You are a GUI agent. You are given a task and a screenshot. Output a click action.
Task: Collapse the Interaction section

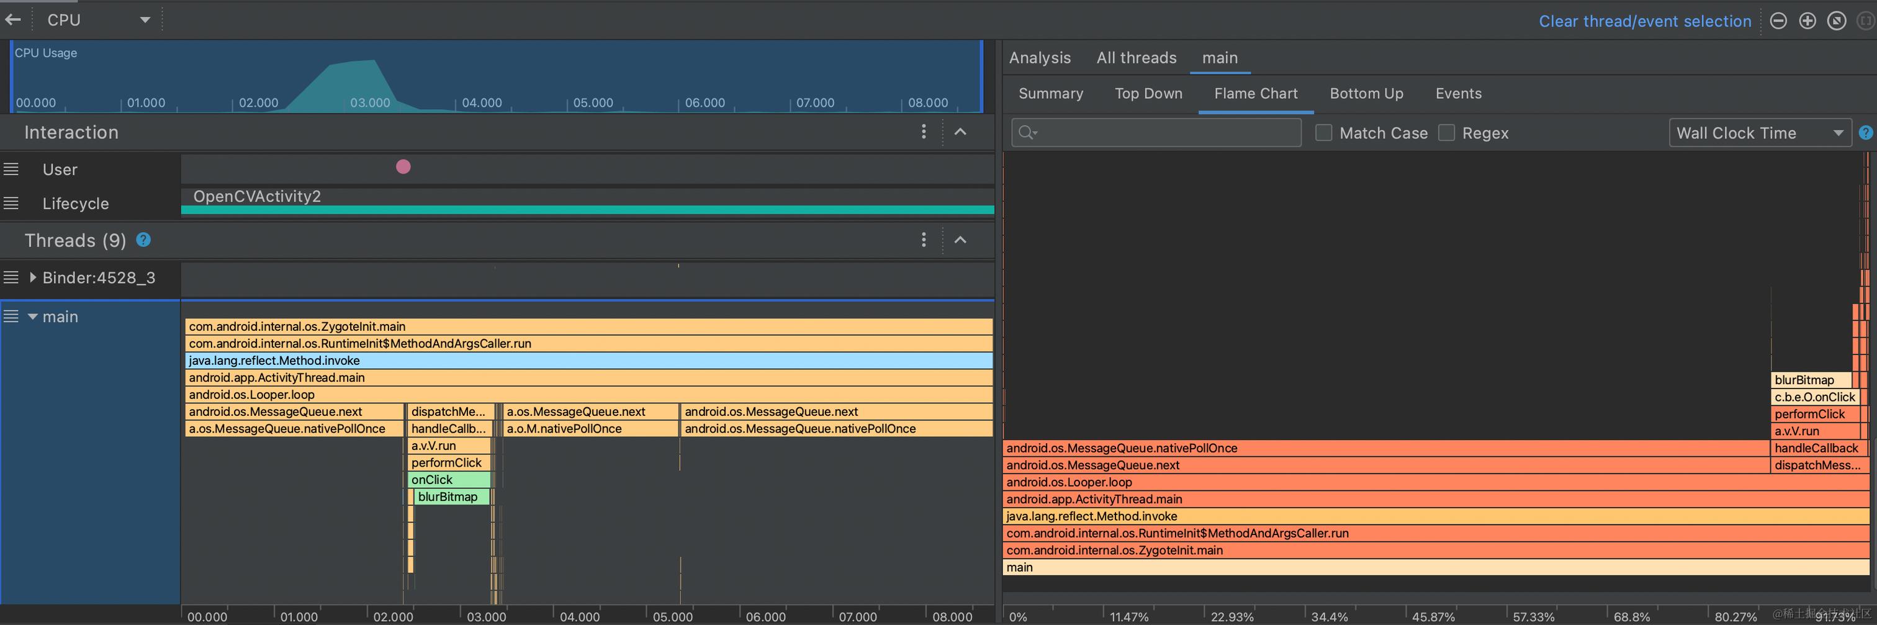(960, 132)
